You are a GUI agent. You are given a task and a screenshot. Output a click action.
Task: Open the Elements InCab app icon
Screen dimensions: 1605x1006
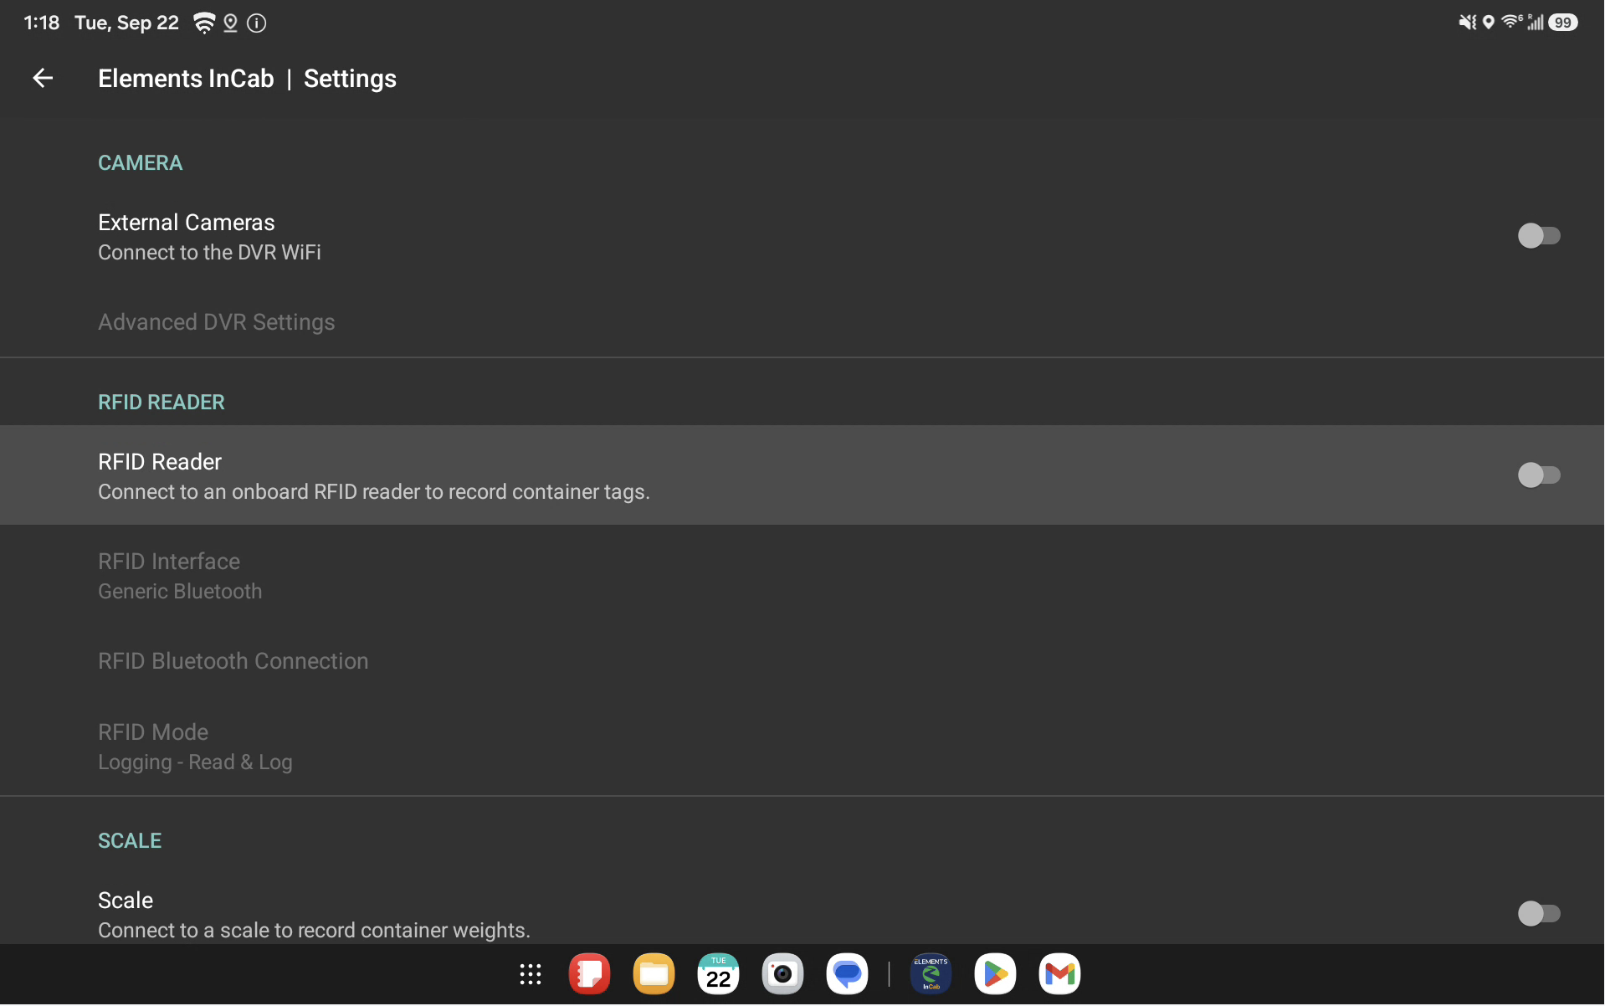tap(931, 974)
